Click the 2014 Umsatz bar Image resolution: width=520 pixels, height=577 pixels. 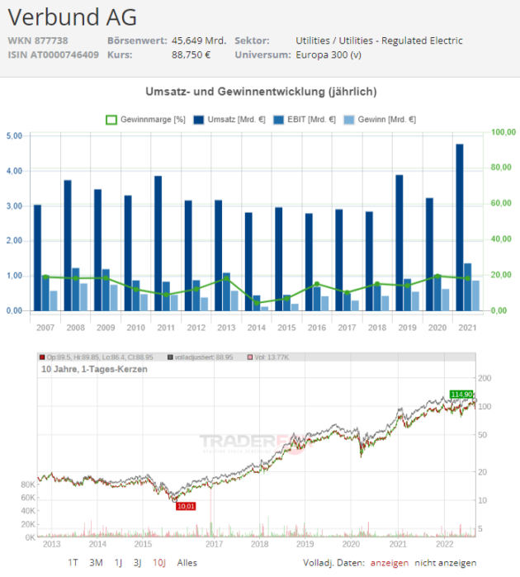(x=248, y=262)
